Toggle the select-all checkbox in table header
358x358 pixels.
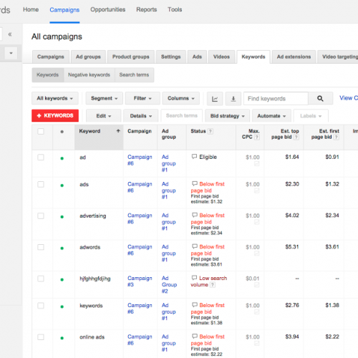click(x=41, y=131)
